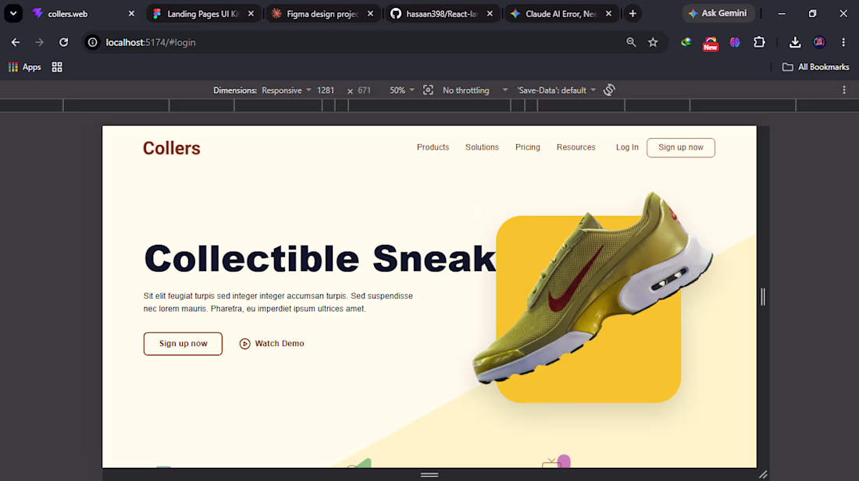Click the Collers logo
Image resolution: width=859 pixels, height=481 pixels.
(x=172, y=148)
